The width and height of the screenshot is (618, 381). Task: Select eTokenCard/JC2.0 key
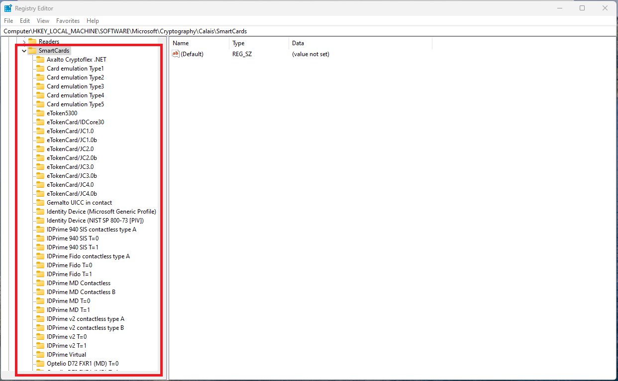[x=70, y=149]
